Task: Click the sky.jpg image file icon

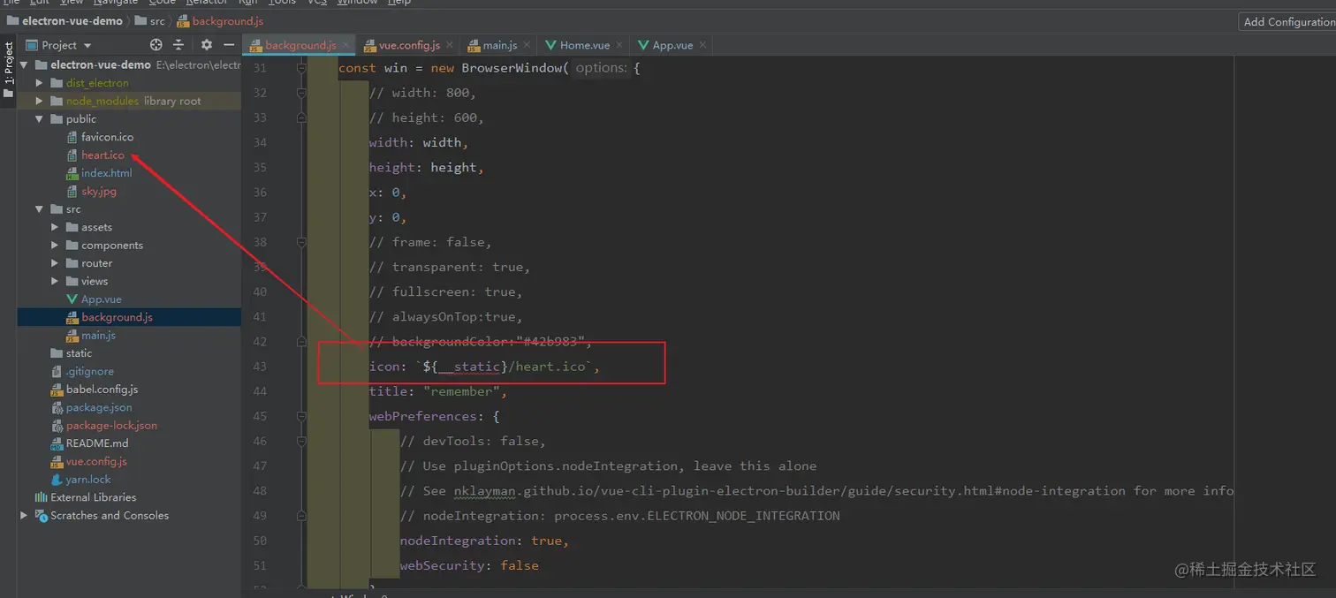Action: (73, 191)
